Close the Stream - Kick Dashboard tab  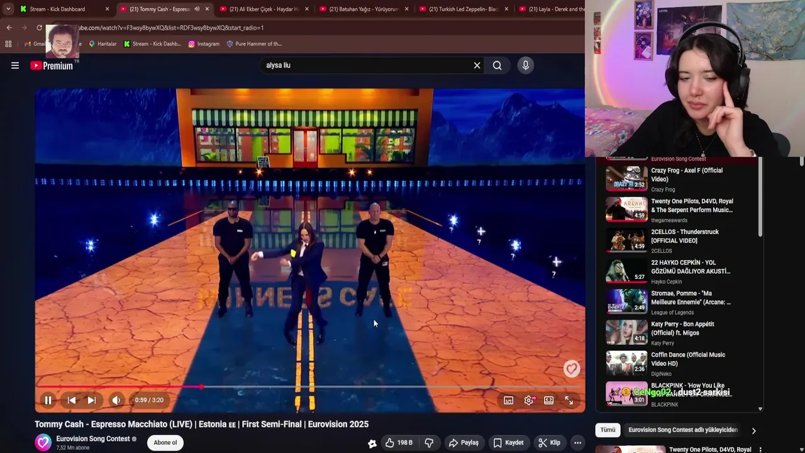coord(107,9)
